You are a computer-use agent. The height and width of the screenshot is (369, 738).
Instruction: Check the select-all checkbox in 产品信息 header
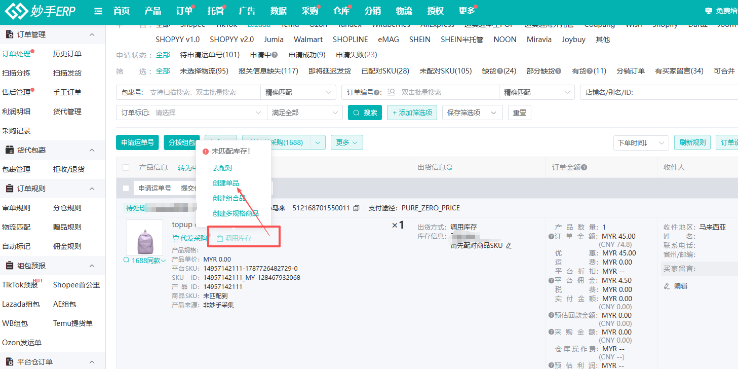pyautogui.click(x=126, y=167)
